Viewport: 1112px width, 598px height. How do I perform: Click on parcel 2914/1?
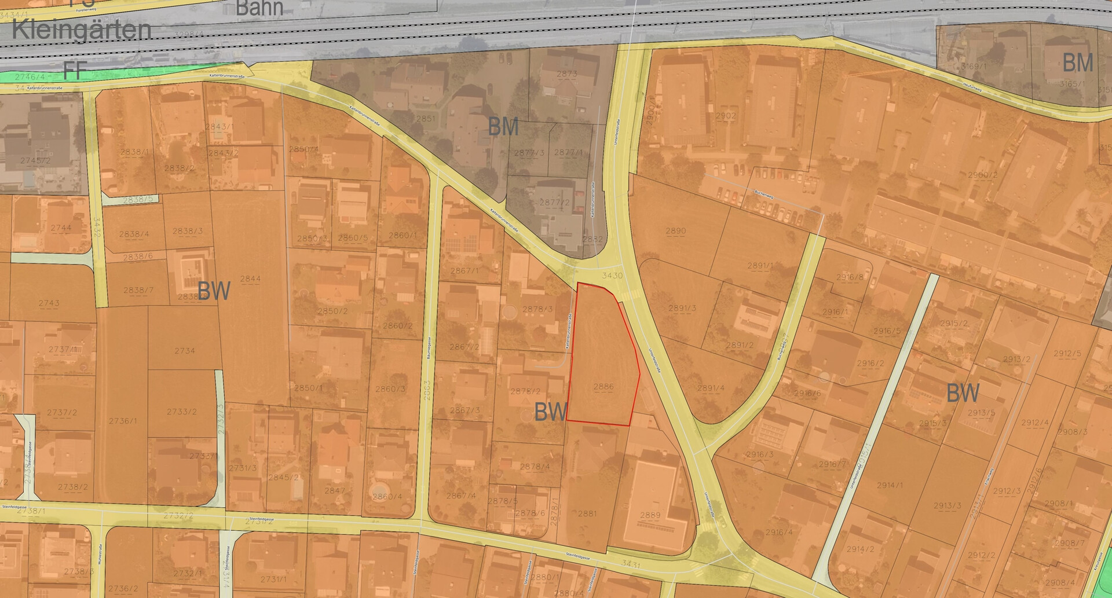[x=889, y=485]
